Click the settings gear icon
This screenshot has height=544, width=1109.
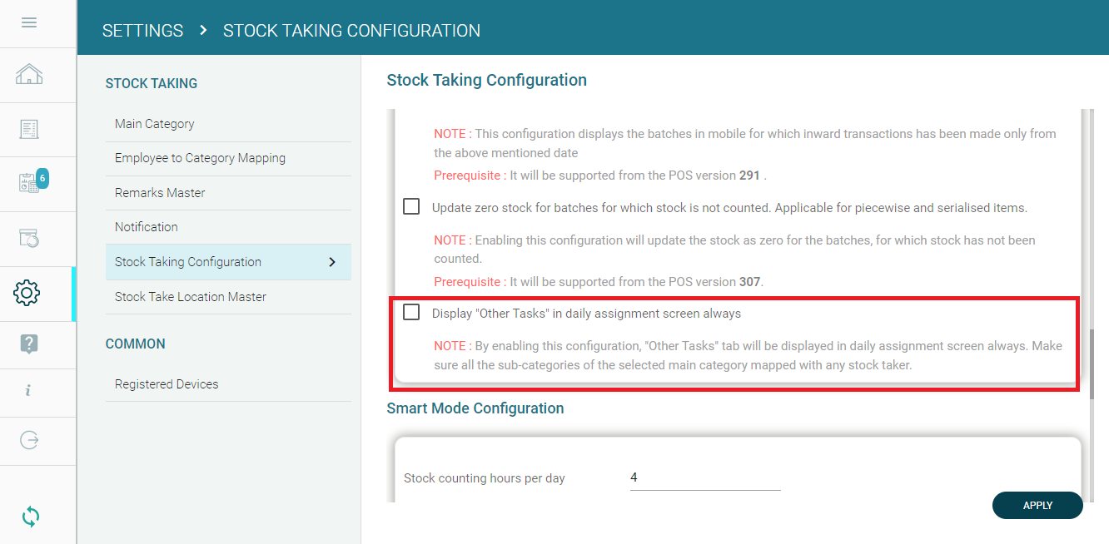[27, 293]
